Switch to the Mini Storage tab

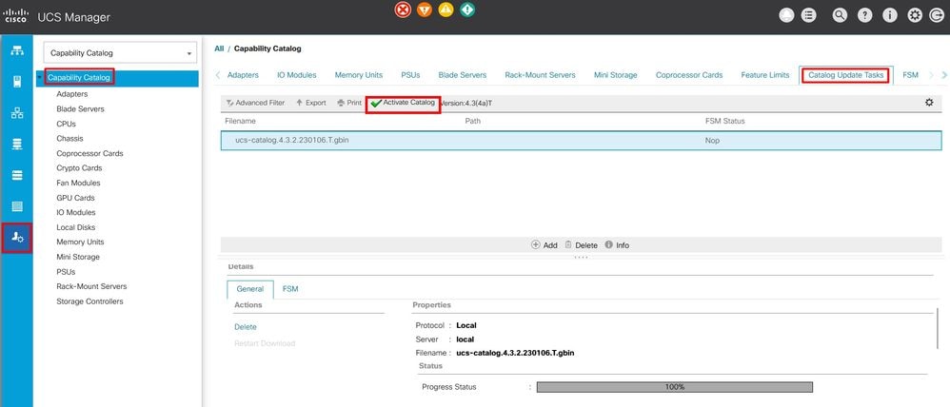(x=616, y=75)
